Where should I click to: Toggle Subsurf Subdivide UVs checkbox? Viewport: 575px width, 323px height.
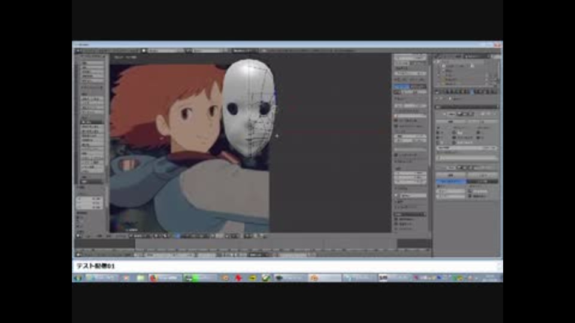point(470,191)
